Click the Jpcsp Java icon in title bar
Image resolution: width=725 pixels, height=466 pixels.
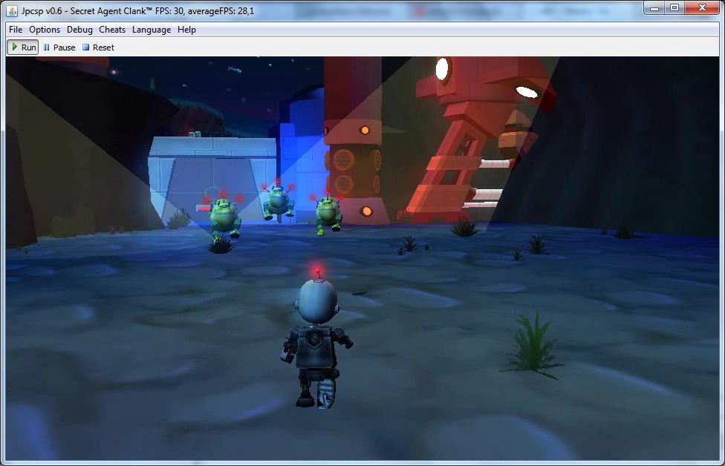tap(12, 10)
